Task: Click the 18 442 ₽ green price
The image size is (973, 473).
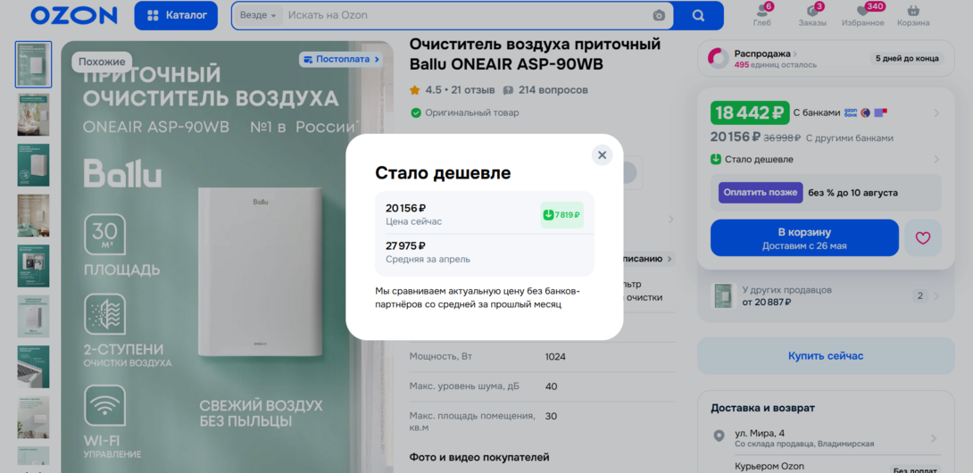Action: [x=750, y=113]
